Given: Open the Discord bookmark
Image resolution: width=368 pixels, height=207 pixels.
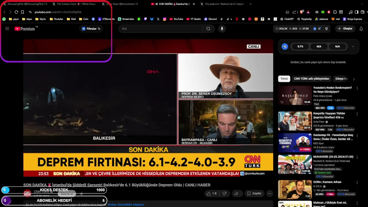Looking at the screenshot, I should [x=210, y=19].
